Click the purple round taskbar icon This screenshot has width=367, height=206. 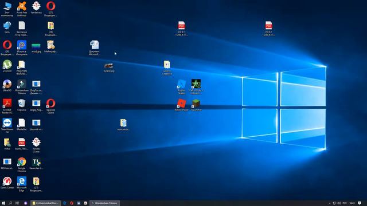25,203
